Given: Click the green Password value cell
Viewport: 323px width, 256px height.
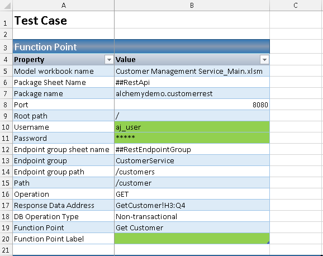Looking at the screenshot, I should [x=192, y=138].
